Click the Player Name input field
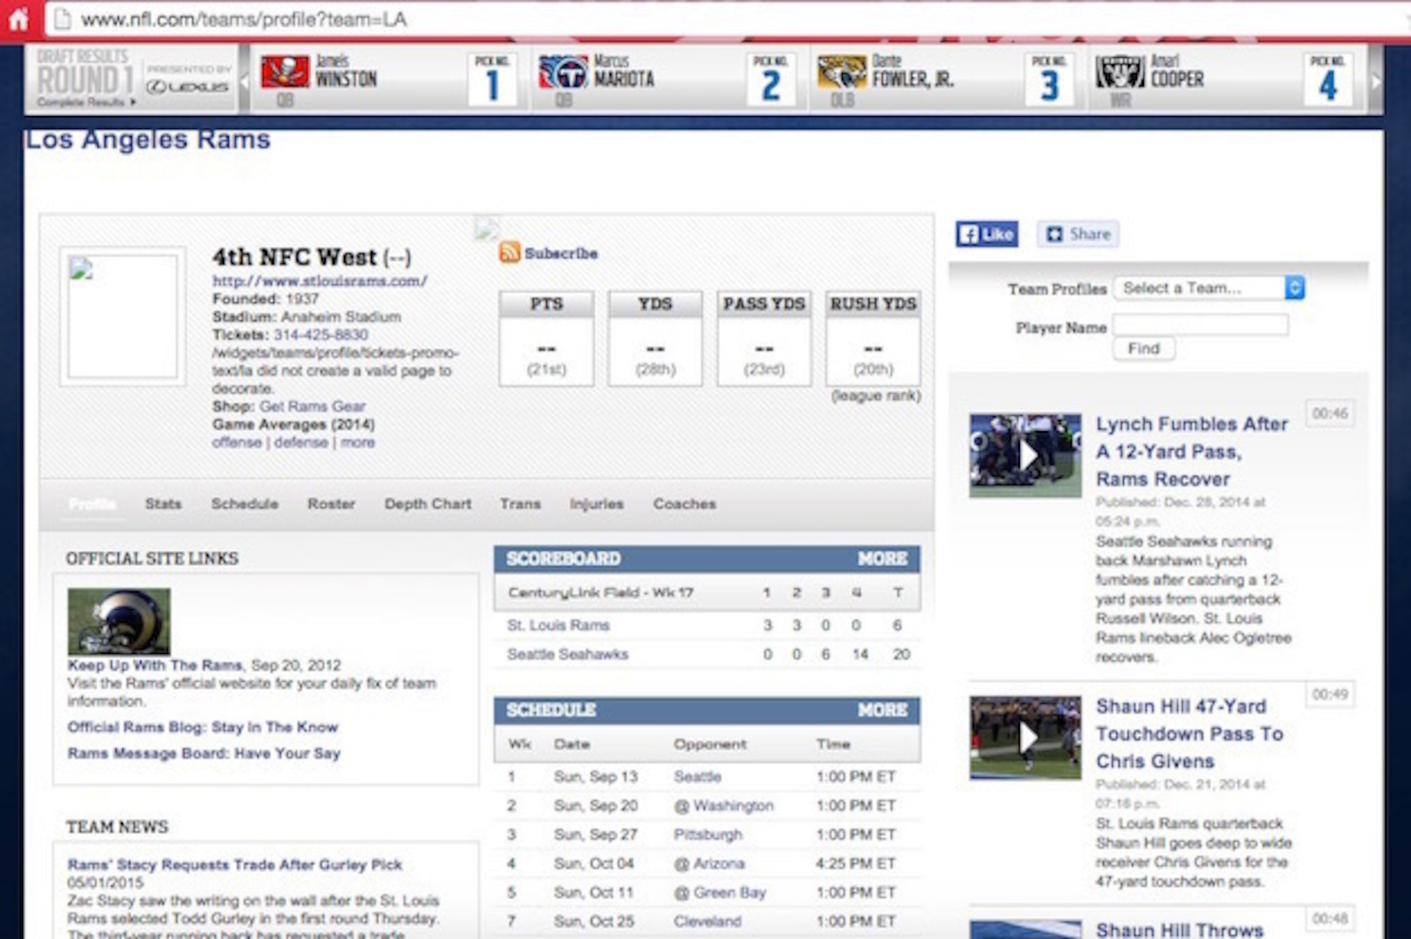1411x939 pixels. 1200,325
